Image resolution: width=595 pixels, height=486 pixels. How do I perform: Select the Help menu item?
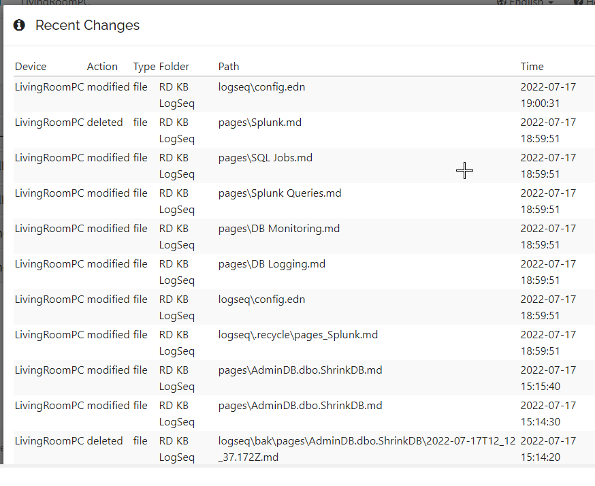[584, 3]
